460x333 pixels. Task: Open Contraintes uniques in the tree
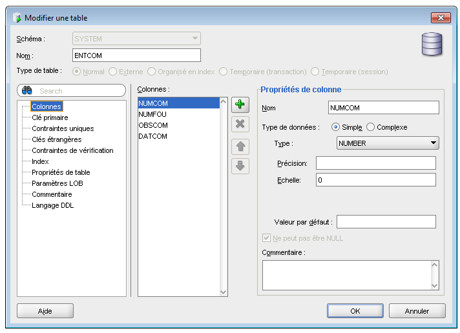click(63, 128)
